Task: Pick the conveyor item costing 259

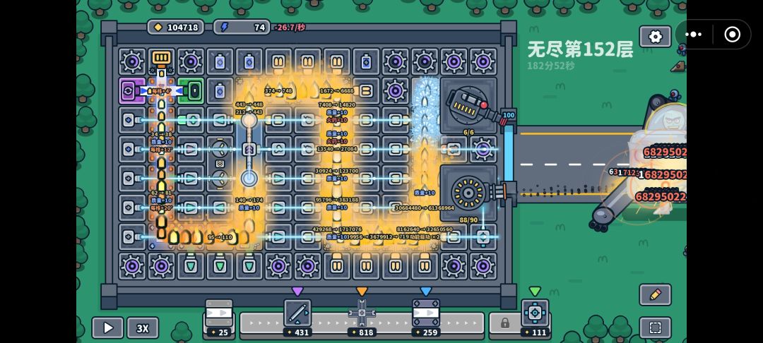Action: (426, 313)
